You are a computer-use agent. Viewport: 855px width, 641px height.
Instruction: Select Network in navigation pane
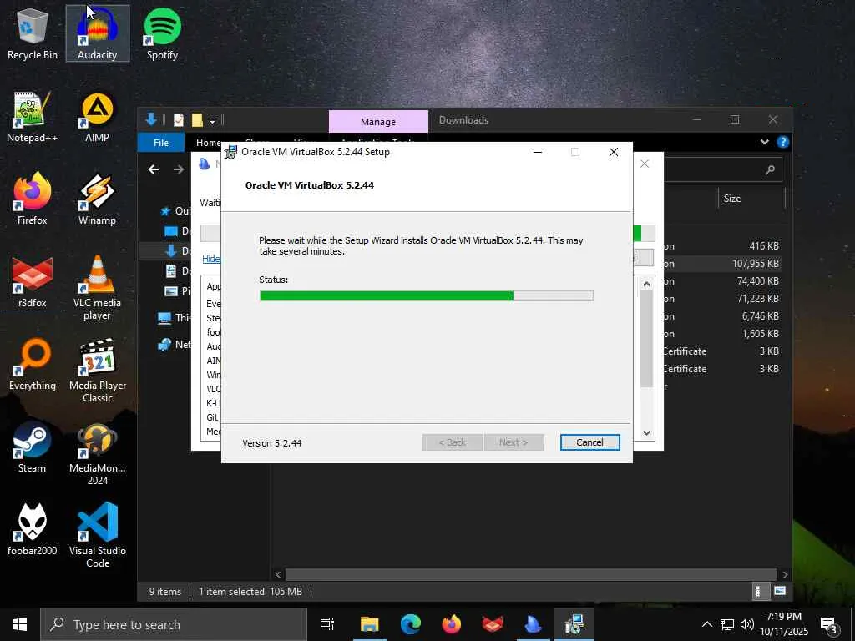(175, 345)
